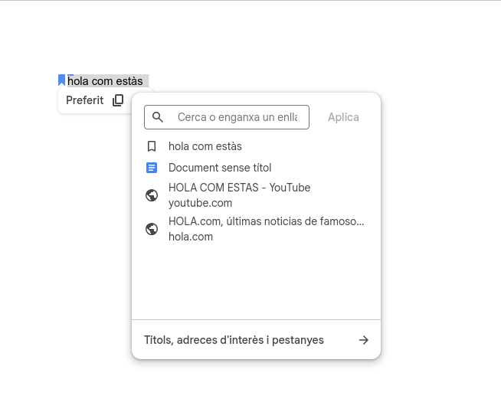
Task: Click the empty space below the link suggestions
Action: click(x=256, y=280)
